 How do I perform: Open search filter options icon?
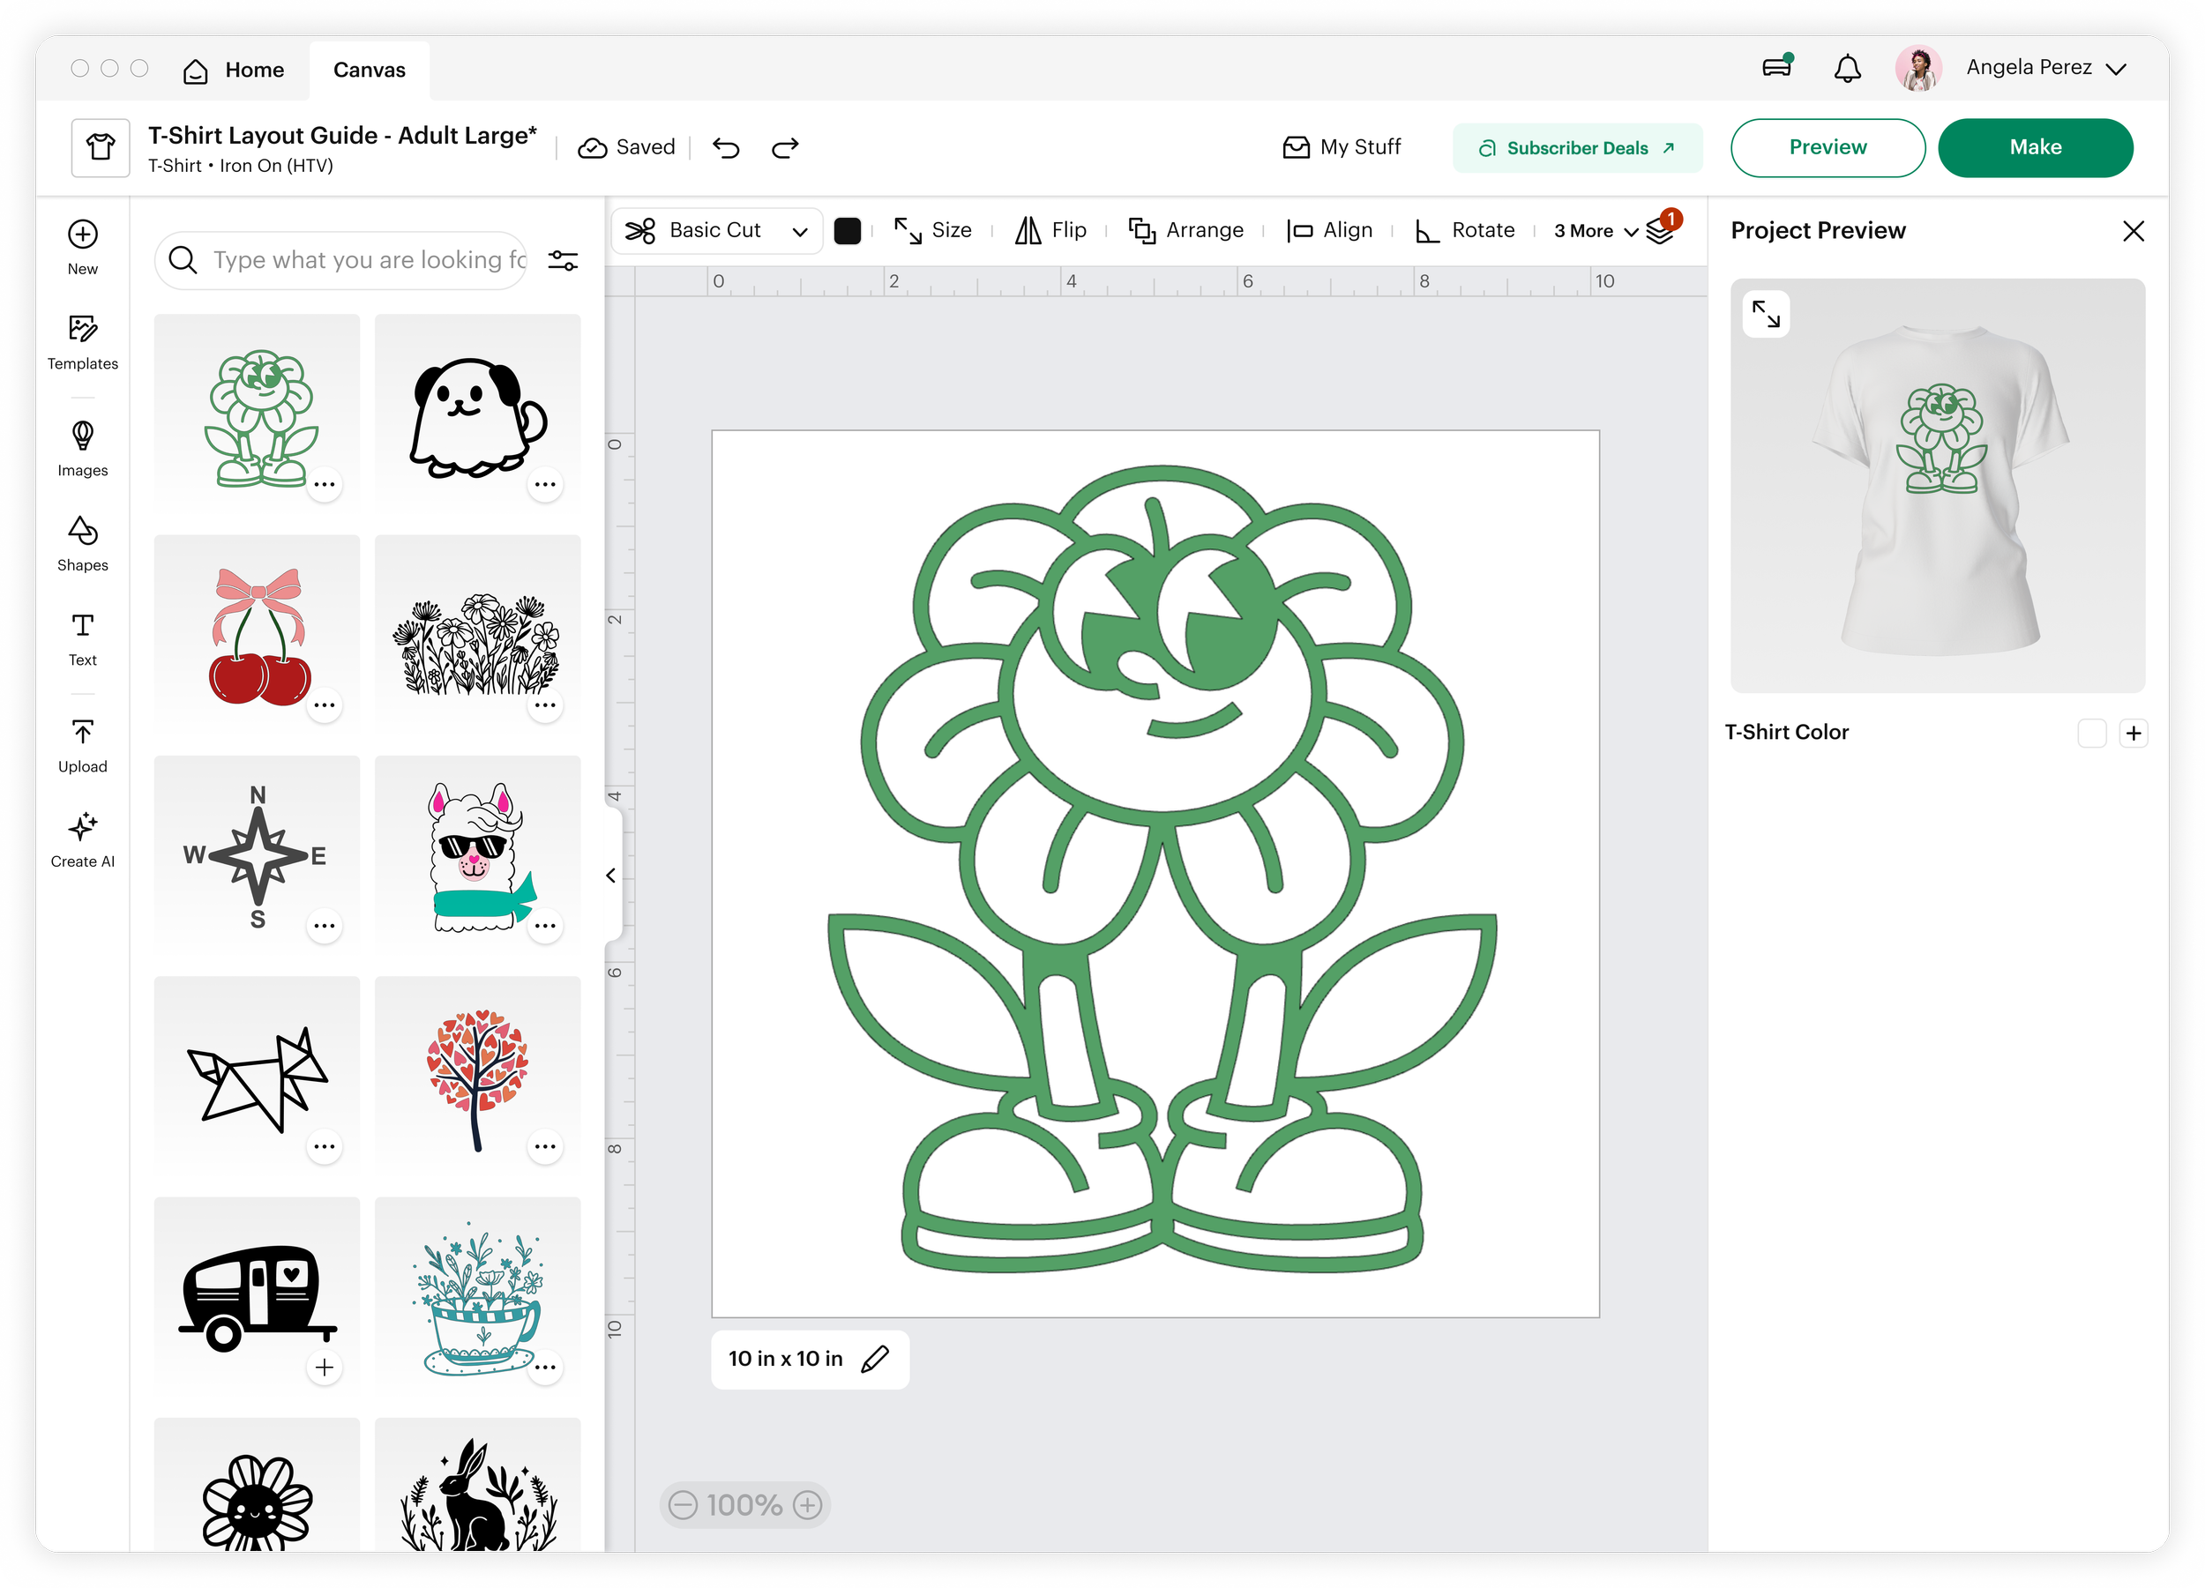563,260
